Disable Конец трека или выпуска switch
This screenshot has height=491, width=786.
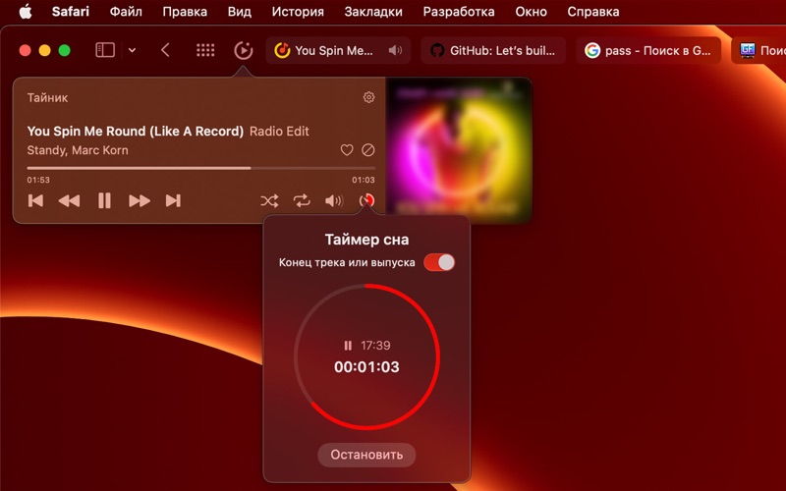(439, 262)
